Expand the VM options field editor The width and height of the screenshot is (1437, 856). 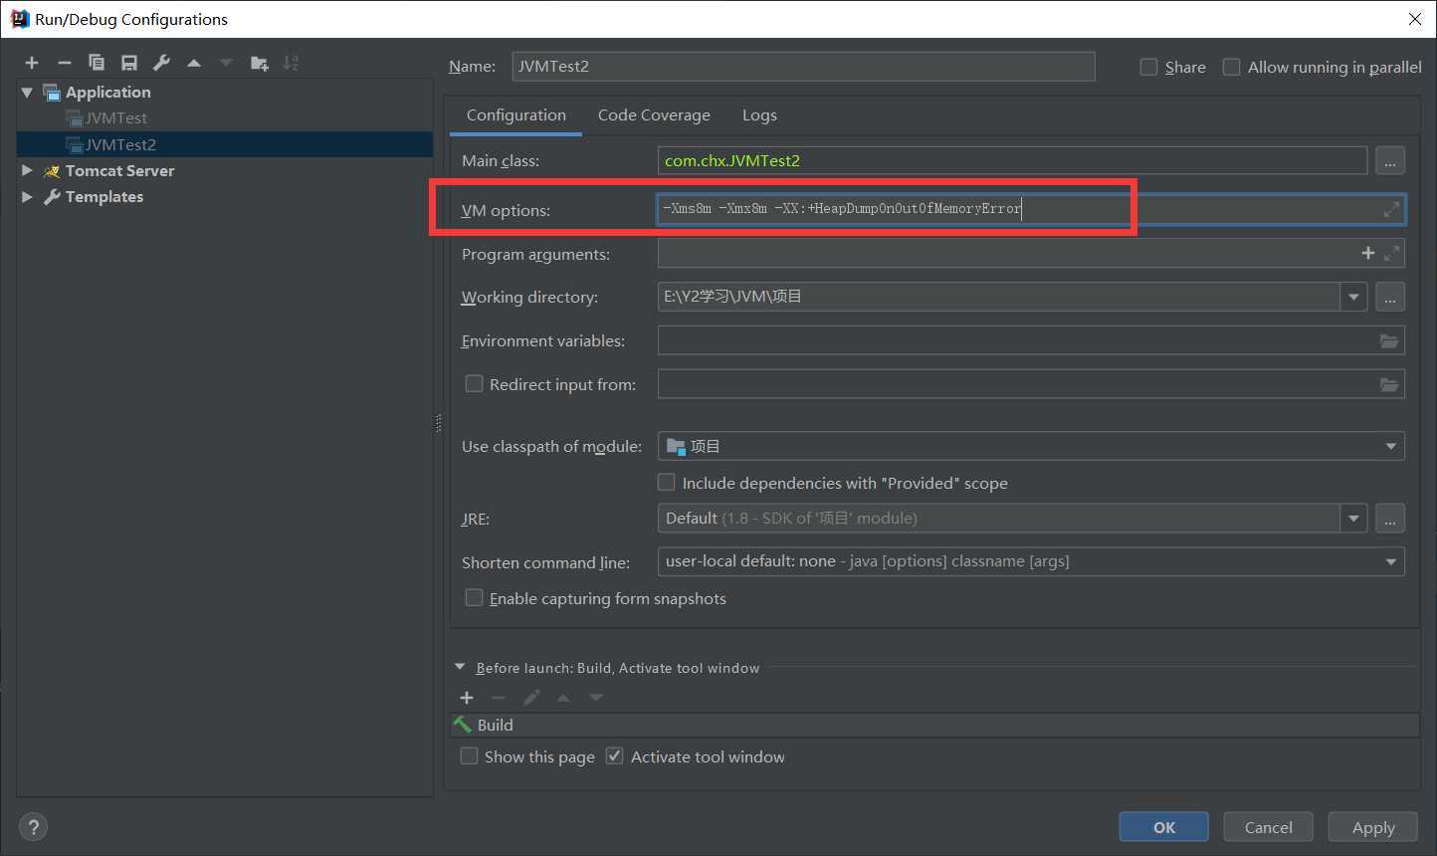click(x=1390, y=209)
